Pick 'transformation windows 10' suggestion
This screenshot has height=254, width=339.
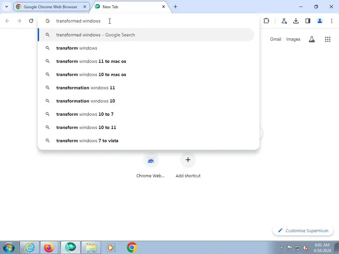(x=146, y=101)
